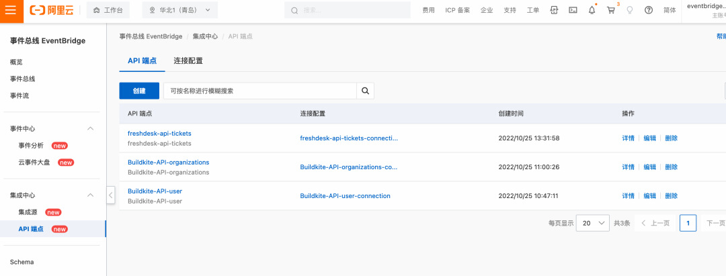Open 云事件大盘 in the sidebar
Screen dimensions: 726x276
click(x=34, y=163)
